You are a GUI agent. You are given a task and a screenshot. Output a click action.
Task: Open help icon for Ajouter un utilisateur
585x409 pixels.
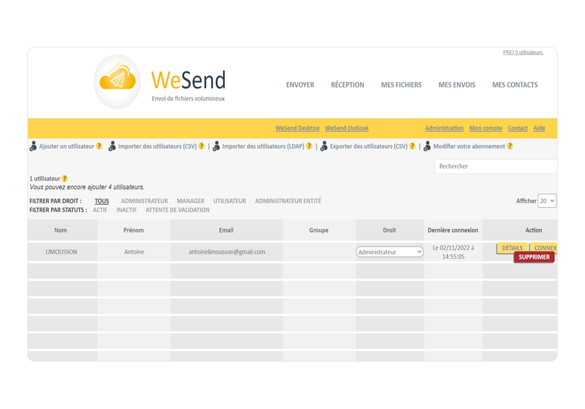pos(99,146)
